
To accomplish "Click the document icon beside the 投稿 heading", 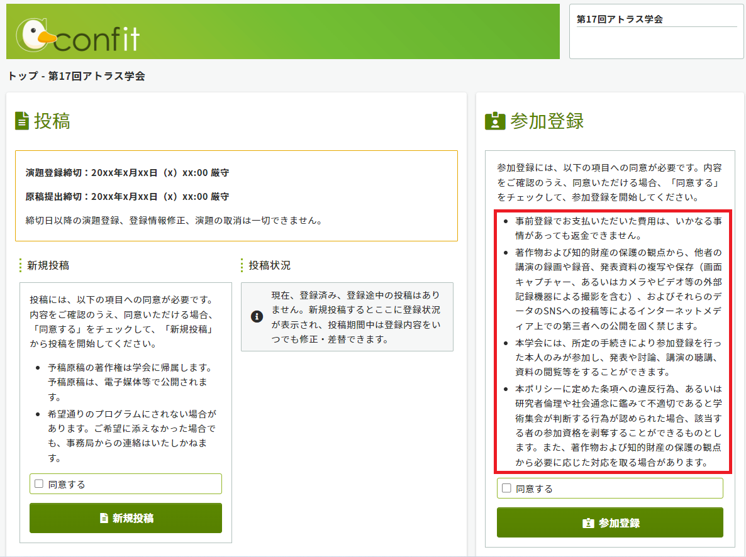I will [x=23, y=121].
